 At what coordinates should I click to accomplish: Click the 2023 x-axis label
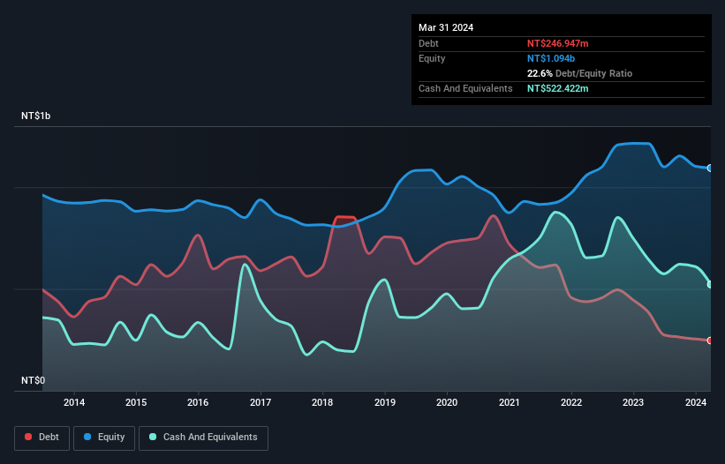coord(633,402)
